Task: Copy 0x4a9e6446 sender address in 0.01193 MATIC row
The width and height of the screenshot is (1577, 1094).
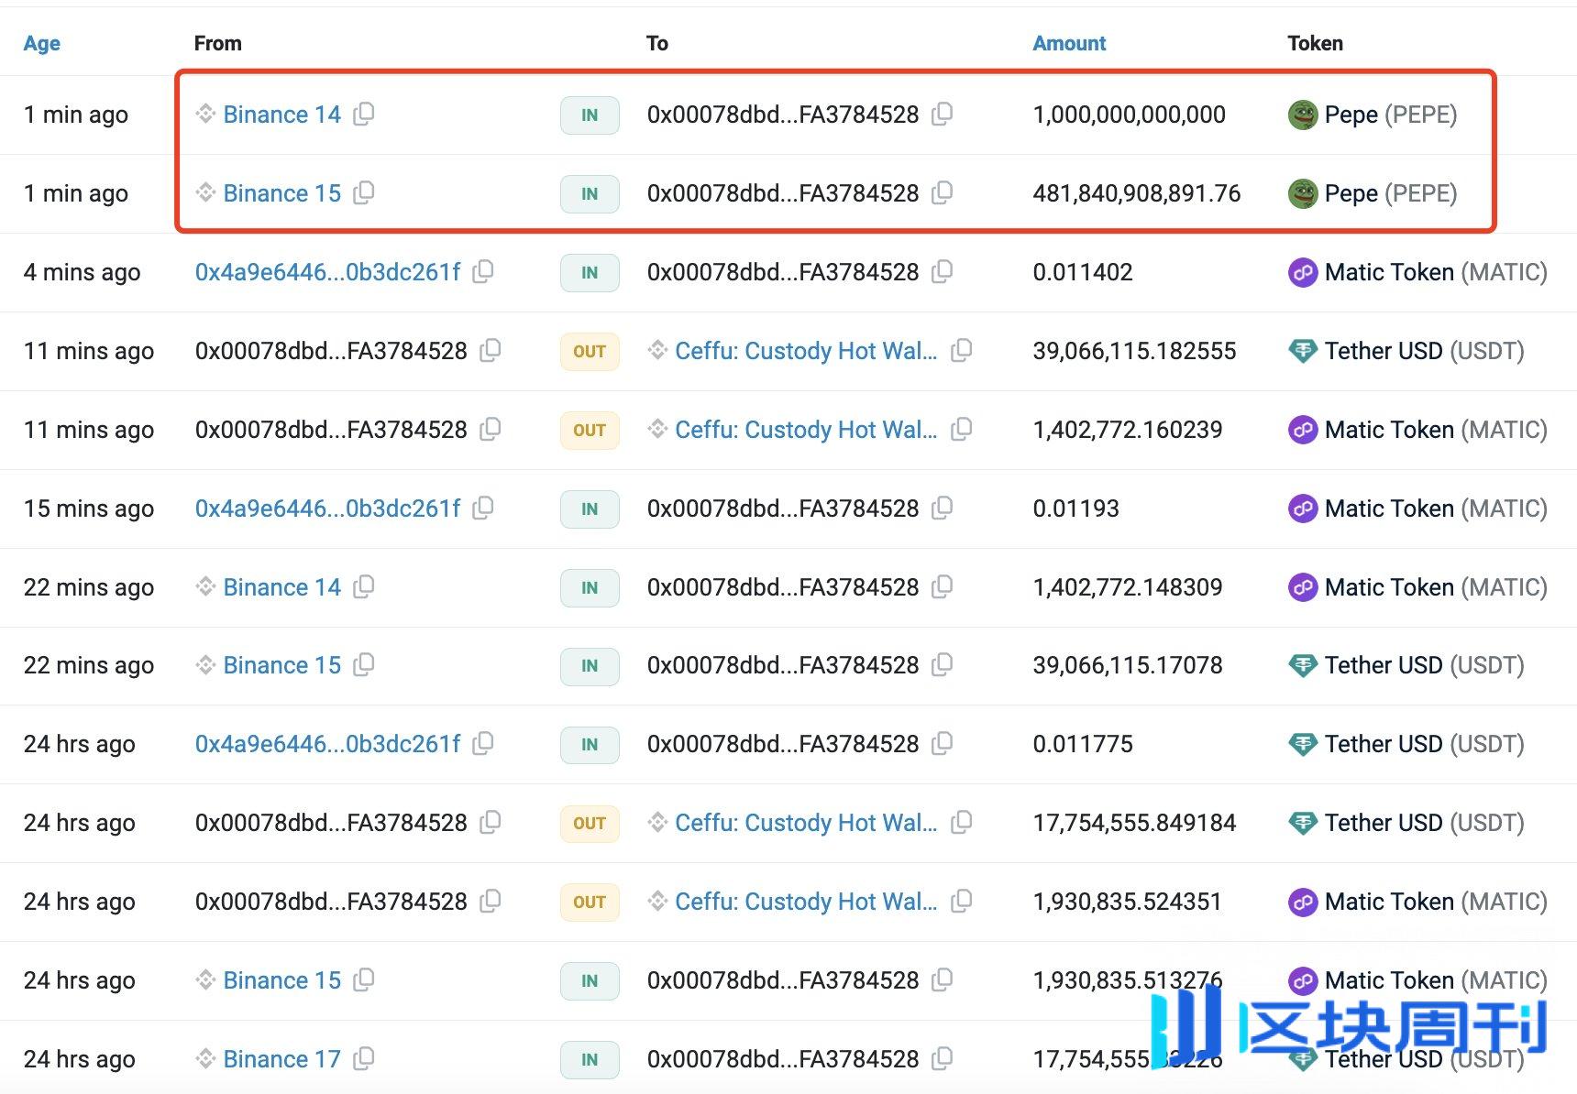Action: tap(483, 509)
